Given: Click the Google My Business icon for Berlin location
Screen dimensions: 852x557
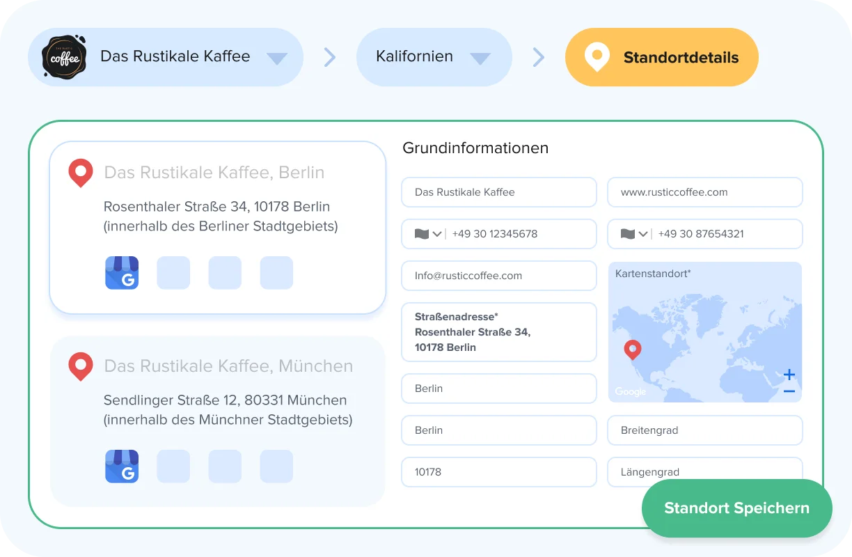Looking at the screenshot, I should [x=122, y=273].
